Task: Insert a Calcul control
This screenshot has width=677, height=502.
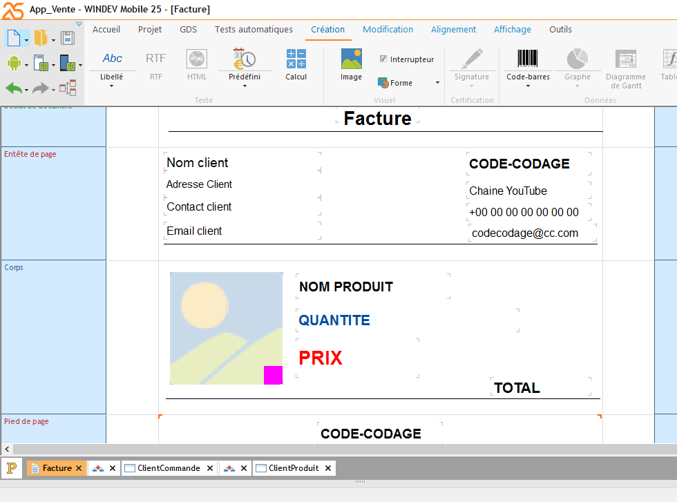Action: [x=296, y=64]
